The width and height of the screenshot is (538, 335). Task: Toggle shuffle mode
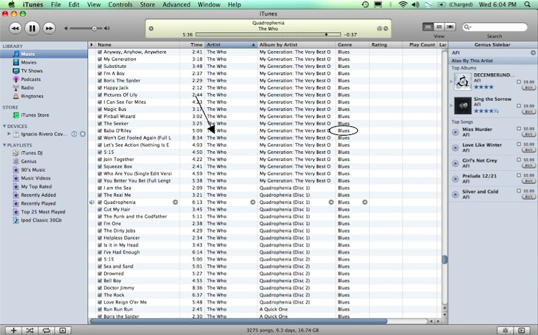pyautogui.click(x=30, y=330)
